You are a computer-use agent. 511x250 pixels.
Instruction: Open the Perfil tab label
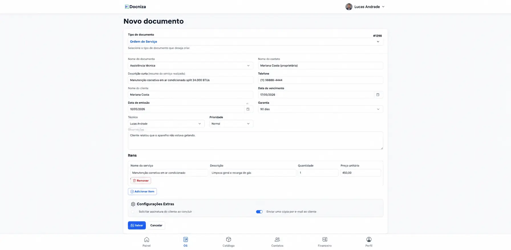pos(369,246)
